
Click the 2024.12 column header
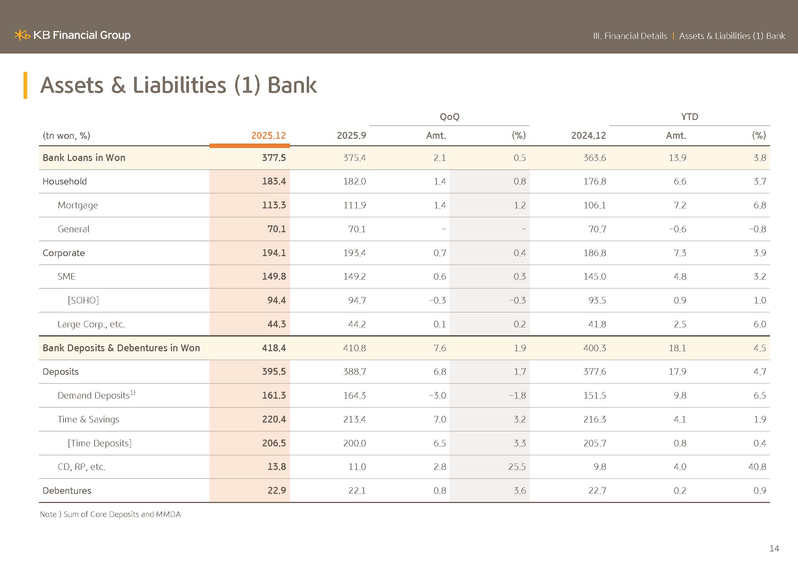tap(588, 135)
